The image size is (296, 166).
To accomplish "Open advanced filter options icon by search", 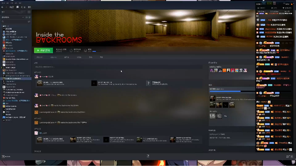I will pyautogui.click(x=29, y=22).
